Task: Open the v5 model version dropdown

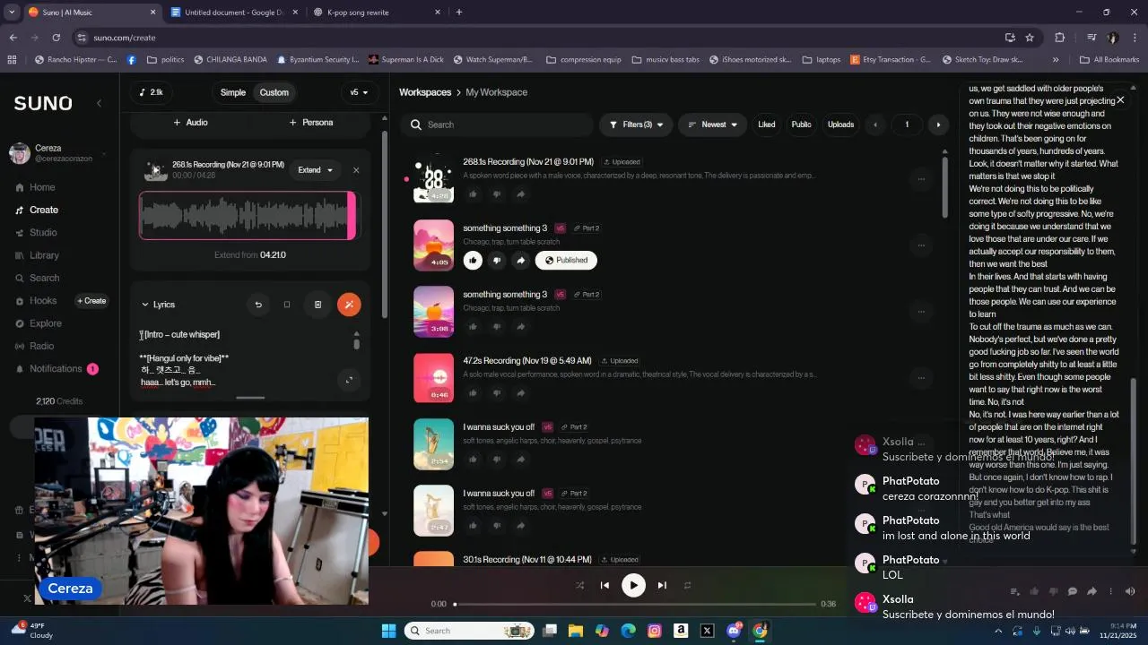Action: coord(360,92)
